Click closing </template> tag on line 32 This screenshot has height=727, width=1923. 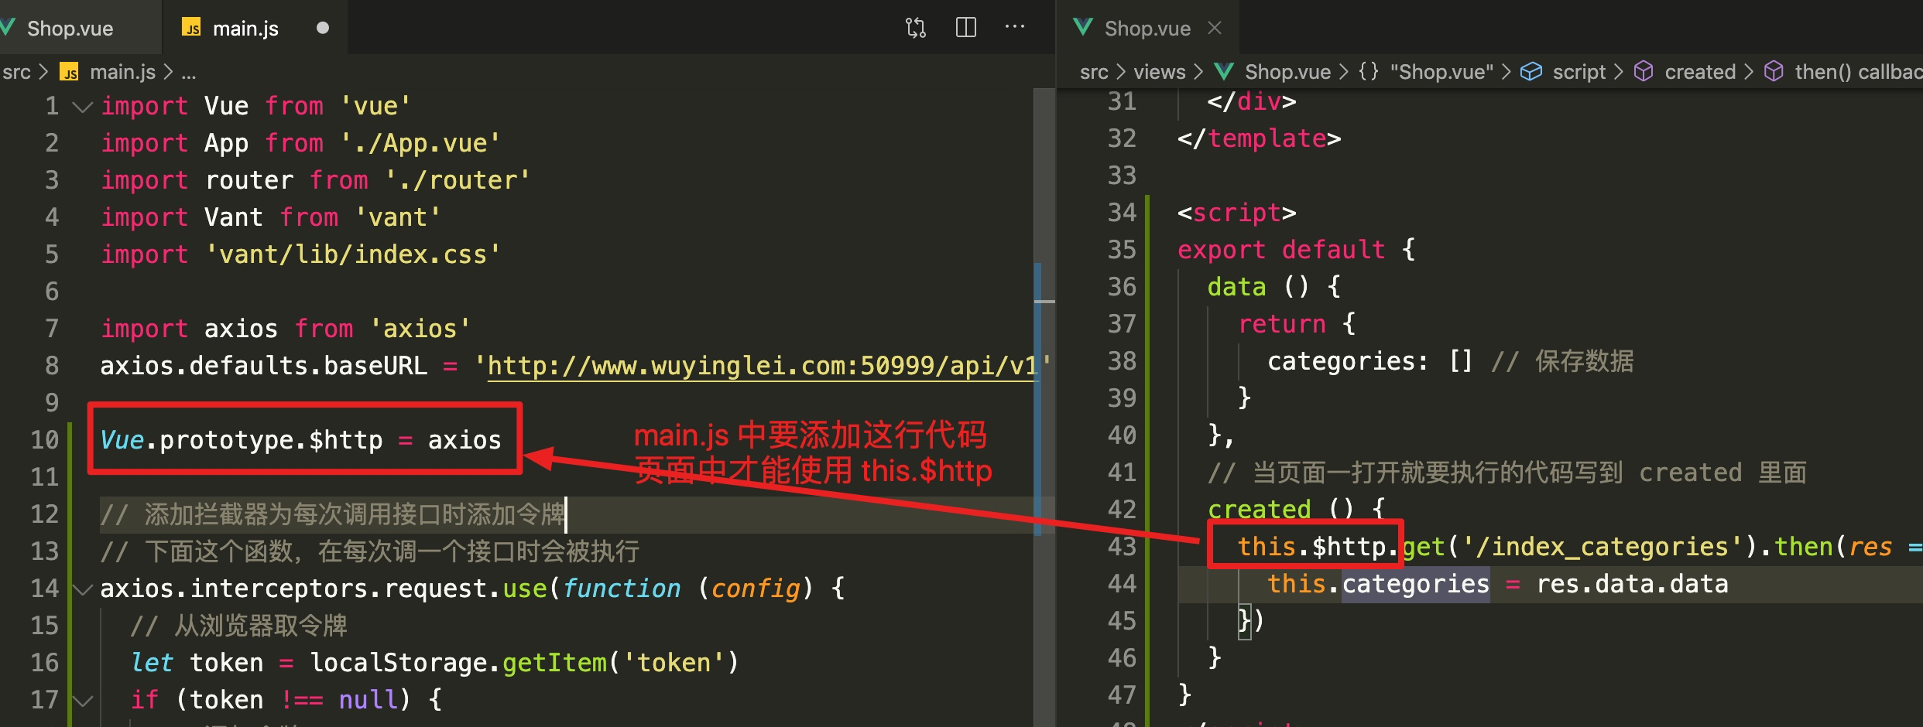pos(1259,138)
